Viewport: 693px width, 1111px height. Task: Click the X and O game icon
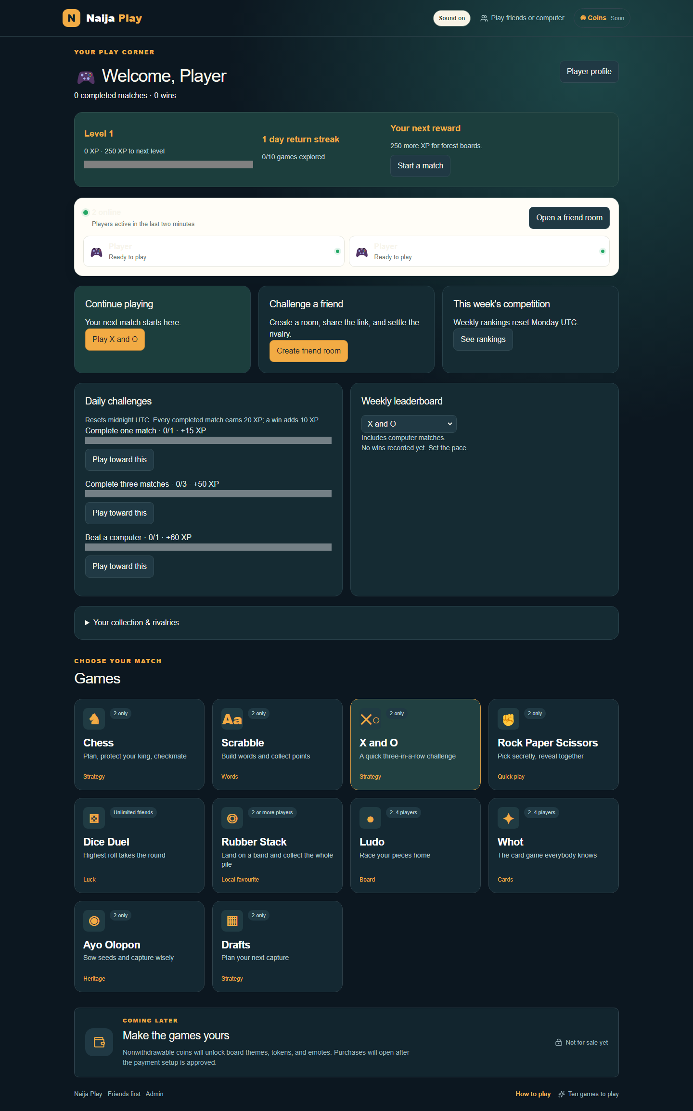(x=370, y=719)
